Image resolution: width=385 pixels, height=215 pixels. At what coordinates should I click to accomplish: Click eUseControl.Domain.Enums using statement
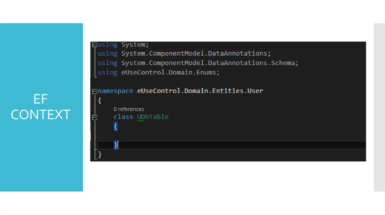pyautogui.click(x=158, y=72)
